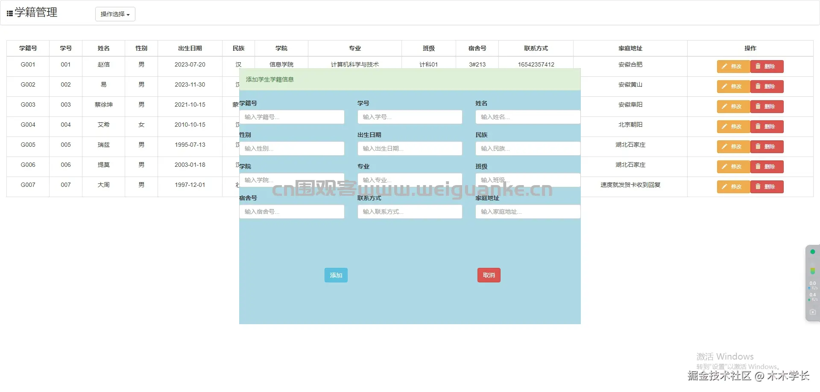Focus the 输入性别 gender field
The height and width of the screenshot is (392, 820).
tap(292, 148)
